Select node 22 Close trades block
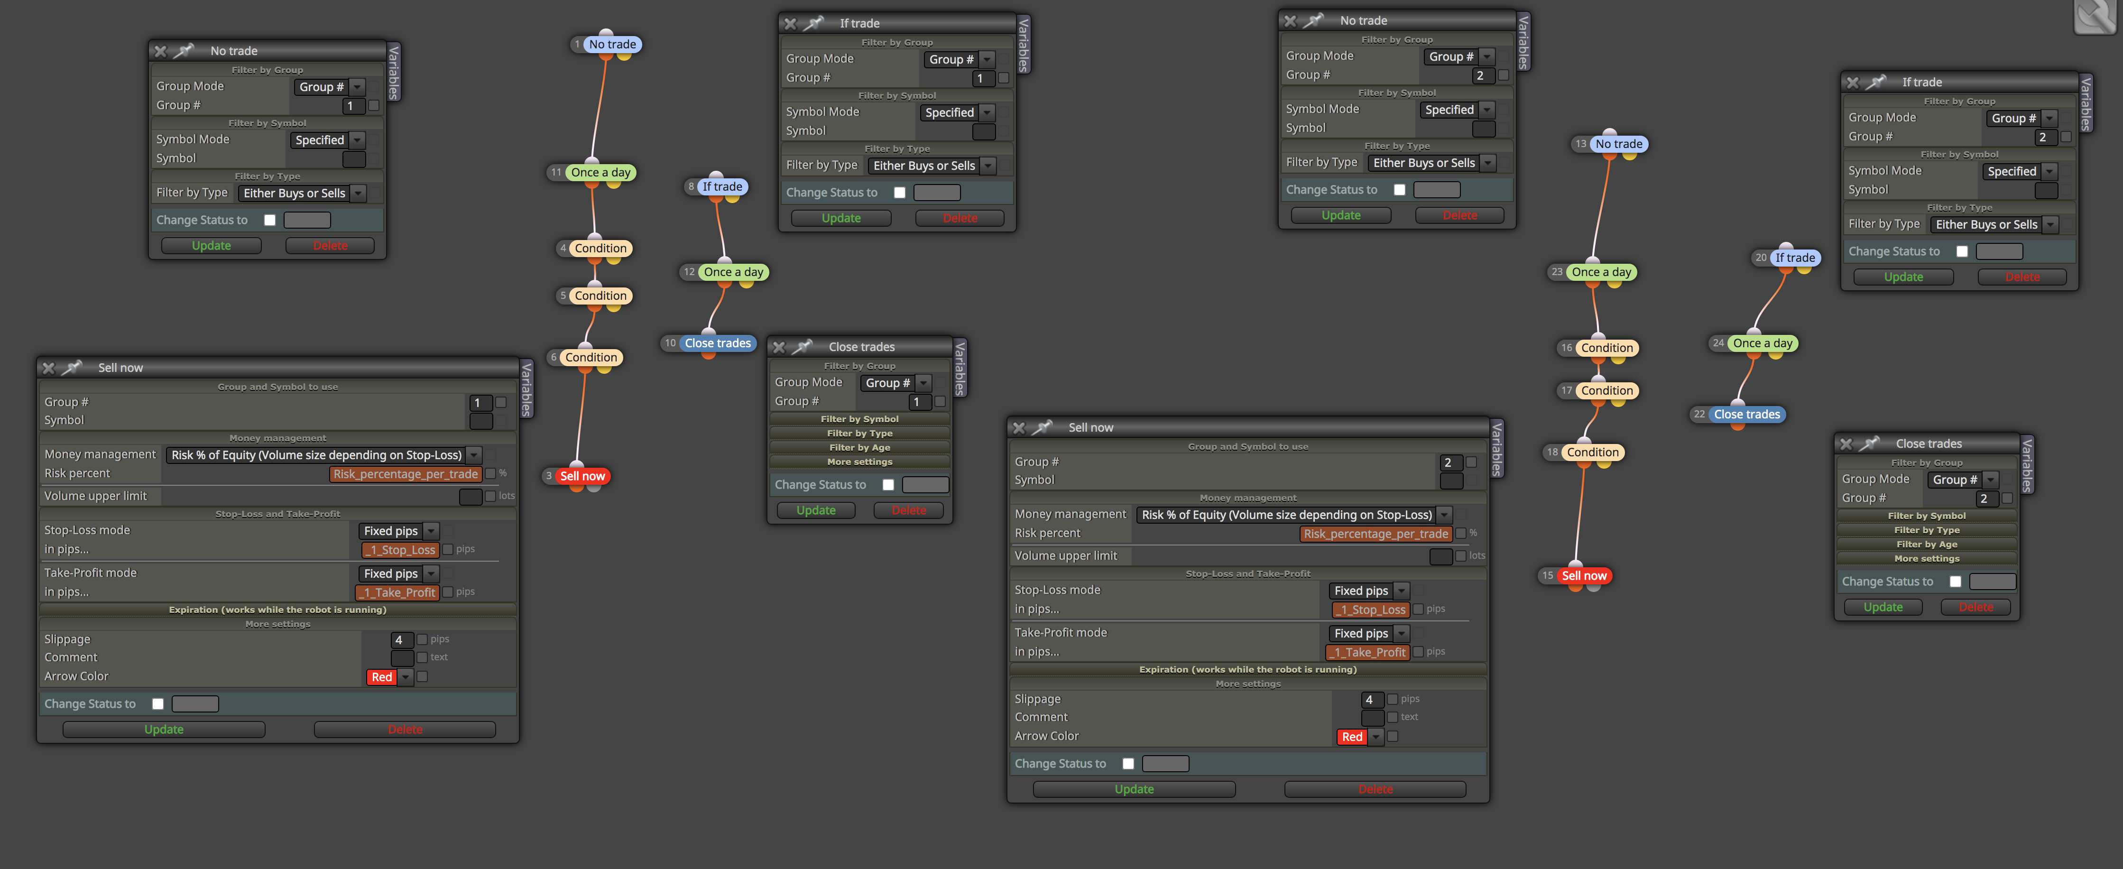 [1747, 415]
